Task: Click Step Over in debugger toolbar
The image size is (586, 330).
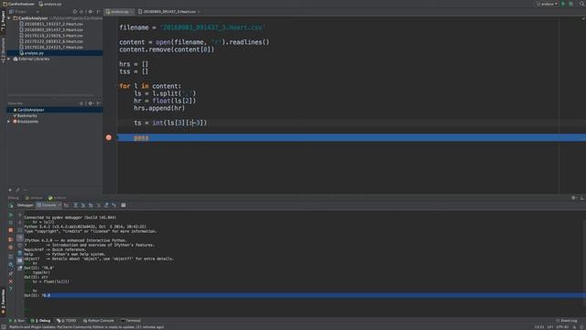Action: 75,205
